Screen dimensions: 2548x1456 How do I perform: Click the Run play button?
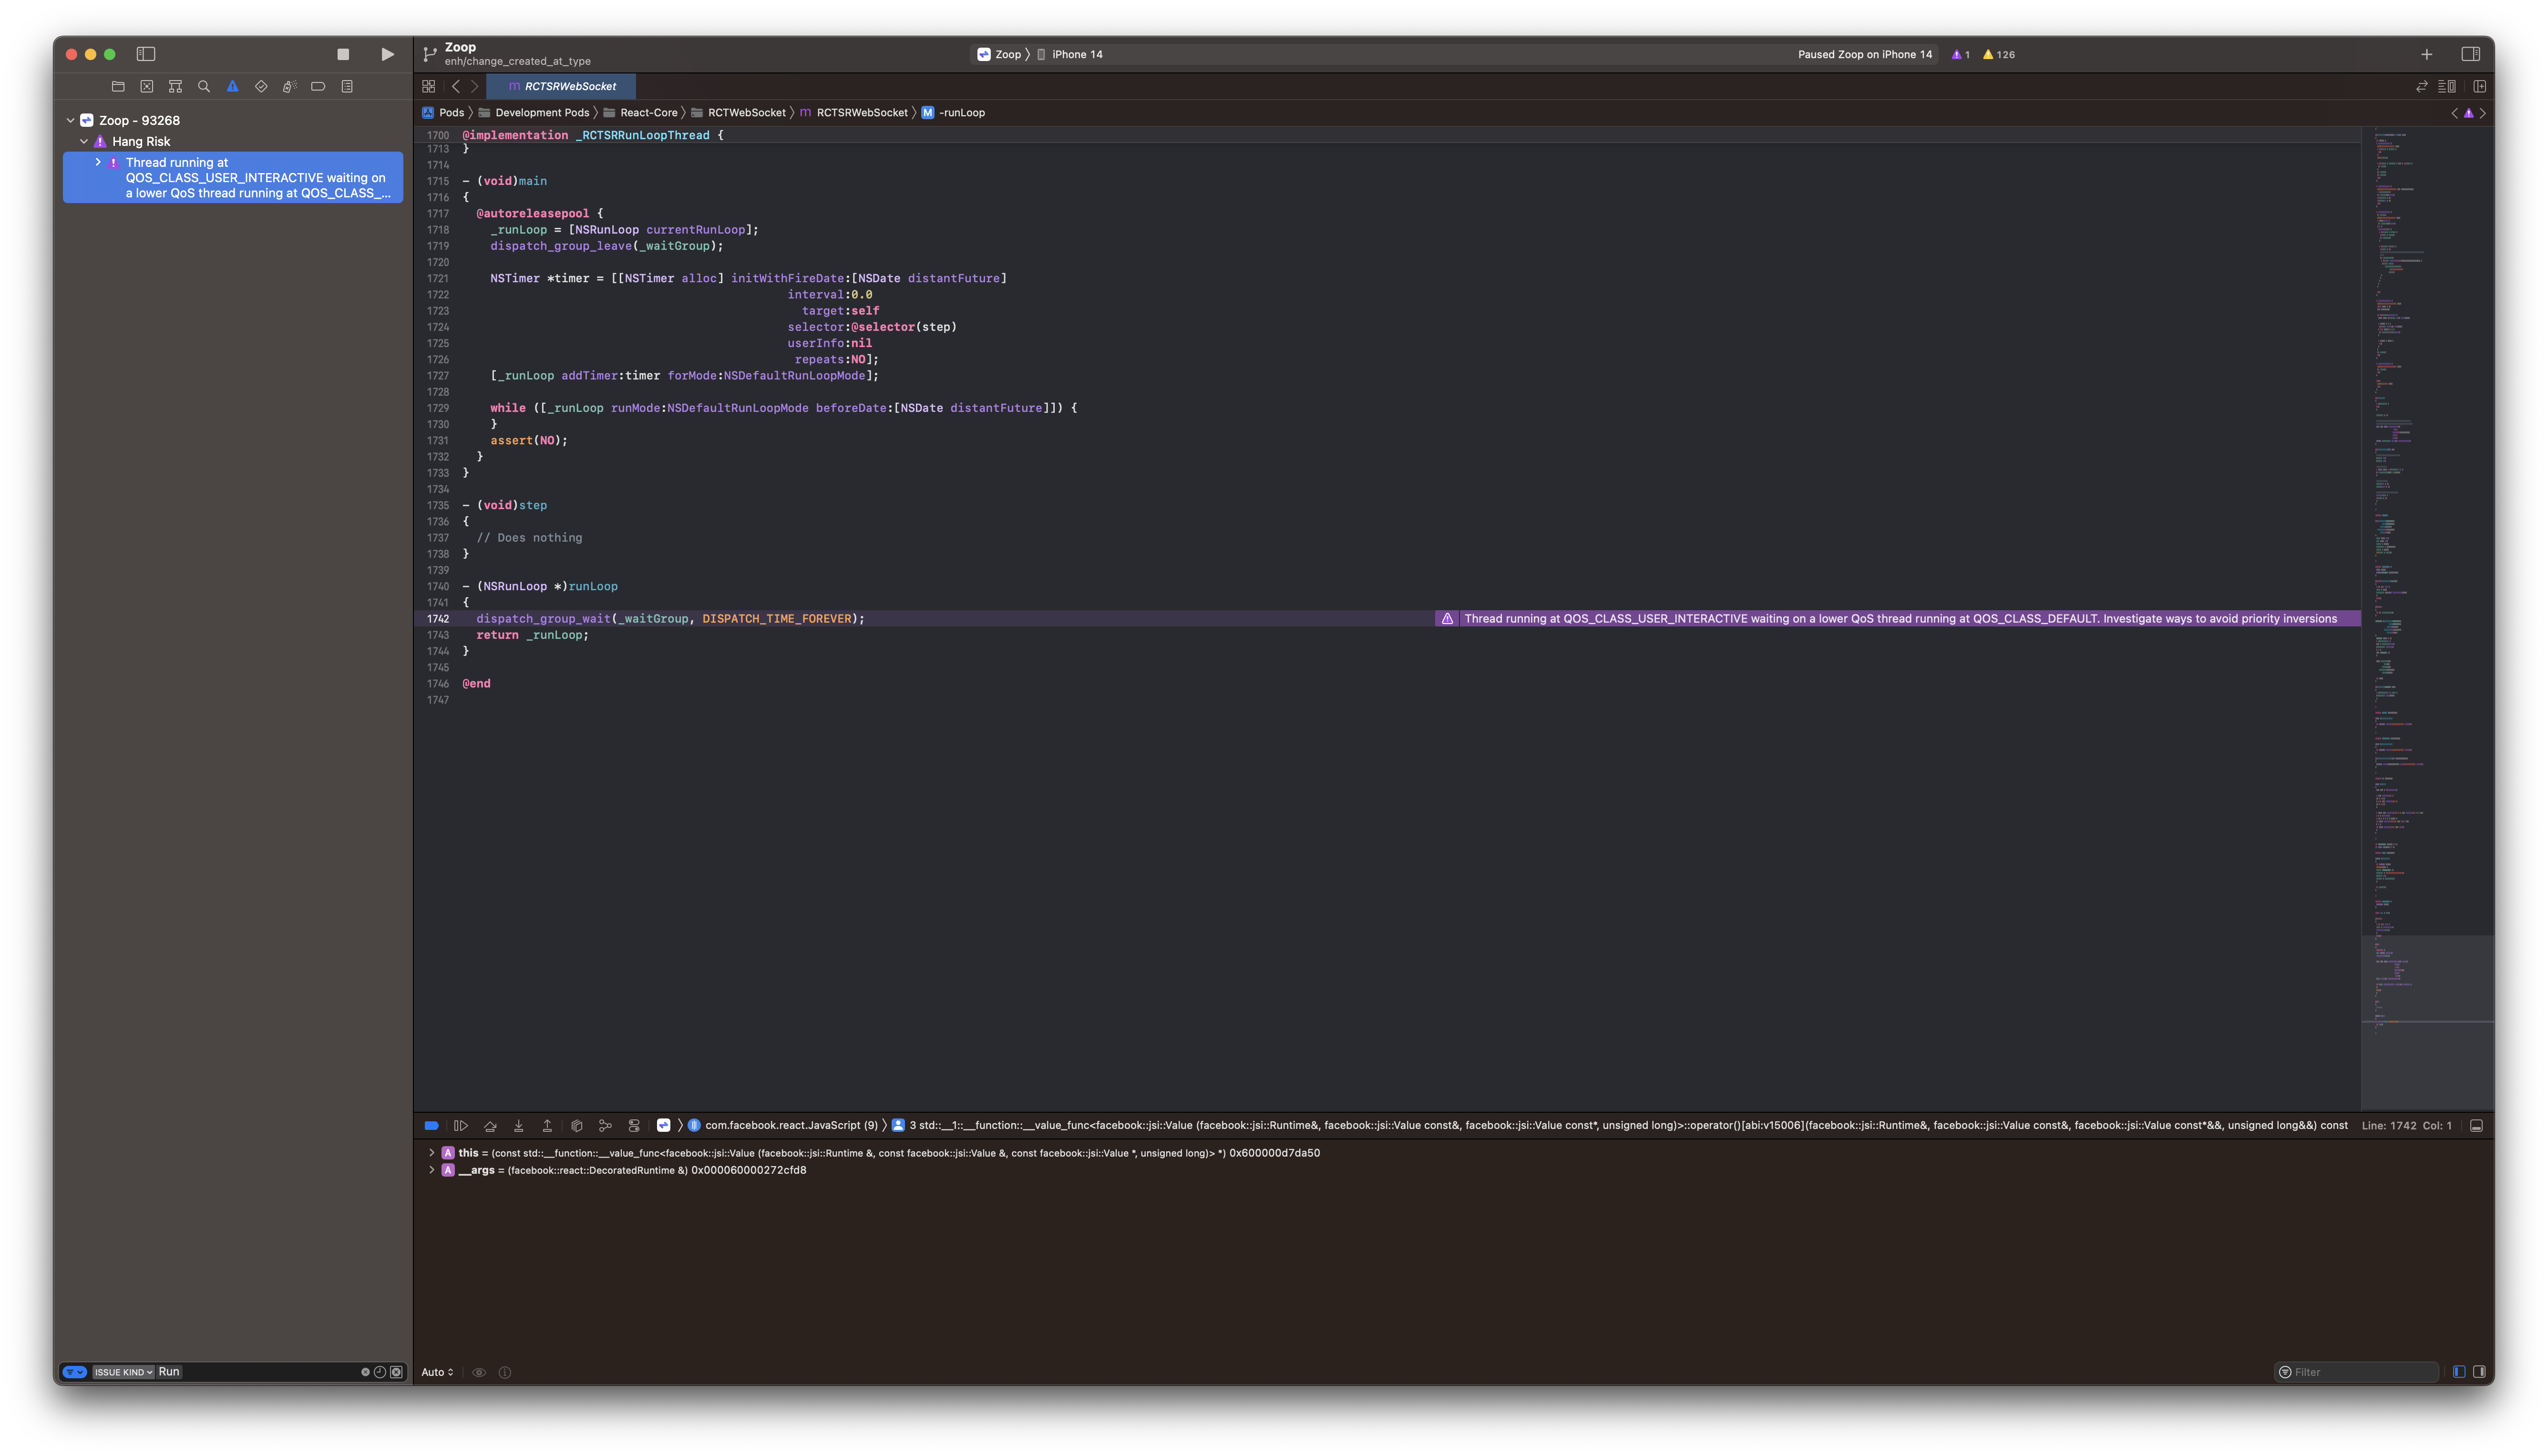387,54
